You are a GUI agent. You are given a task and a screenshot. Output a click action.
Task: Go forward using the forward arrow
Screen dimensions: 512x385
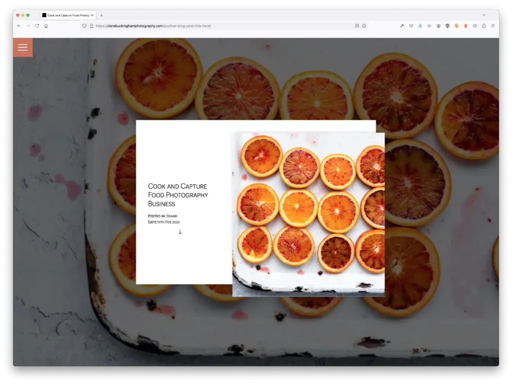(x=28, y=26)
